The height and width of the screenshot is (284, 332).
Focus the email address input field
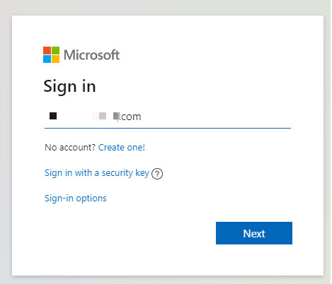(x=168, y=117)
